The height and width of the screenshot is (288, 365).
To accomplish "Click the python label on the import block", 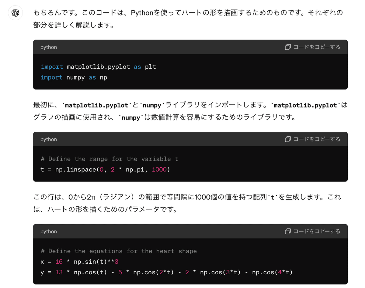I will point(49,47).
